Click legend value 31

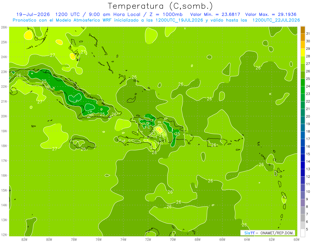[308, 34]
